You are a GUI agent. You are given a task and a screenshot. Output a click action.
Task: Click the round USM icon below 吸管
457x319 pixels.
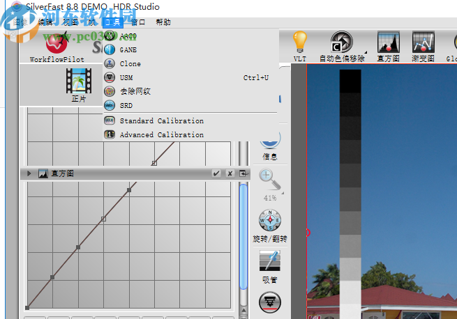[x=270, y=302]
